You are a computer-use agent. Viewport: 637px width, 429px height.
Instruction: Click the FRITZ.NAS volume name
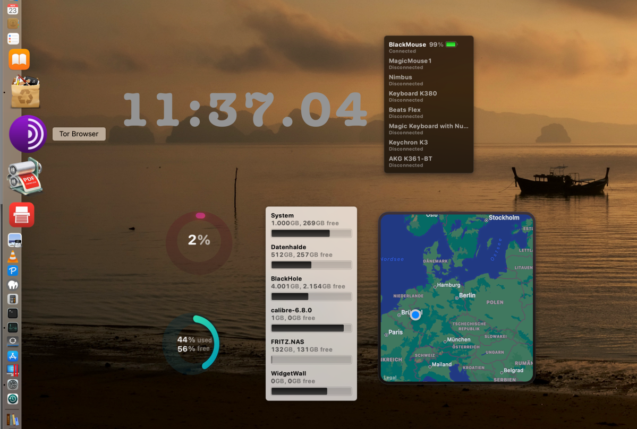tap(287, 342)
